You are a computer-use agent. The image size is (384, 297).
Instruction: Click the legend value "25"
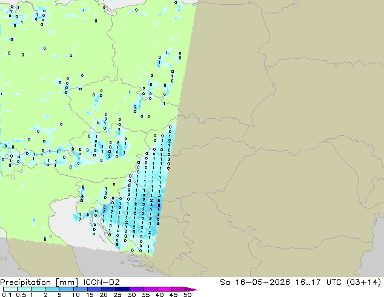(118, 295)
